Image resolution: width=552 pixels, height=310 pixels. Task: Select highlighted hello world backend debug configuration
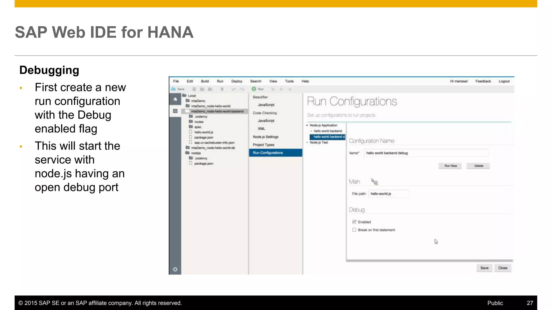327,137
